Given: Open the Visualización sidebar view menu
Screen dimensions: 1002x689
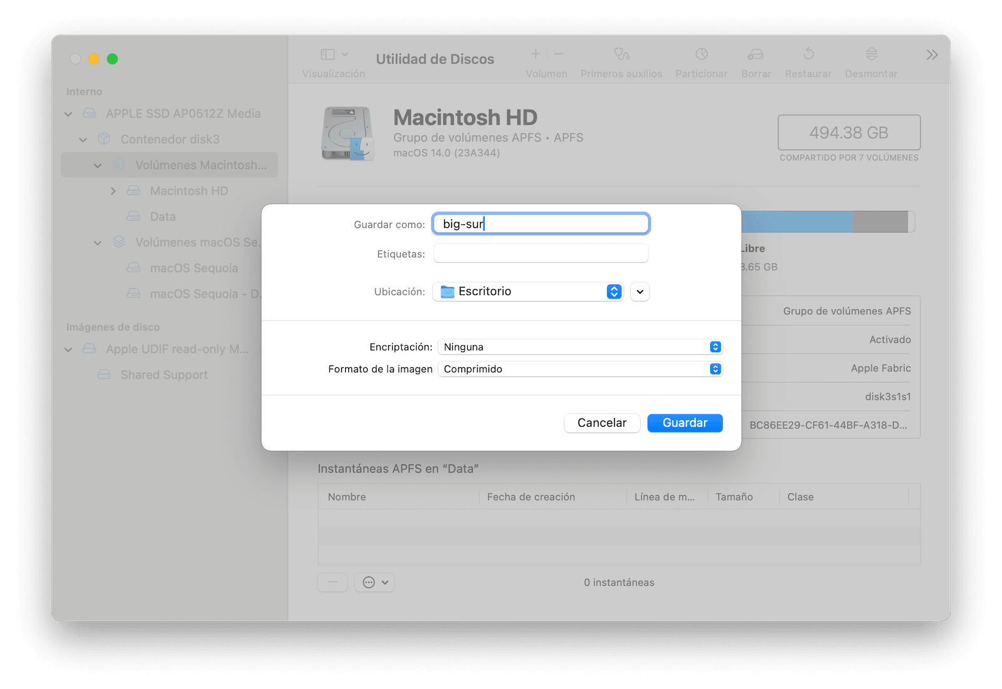Looking at the screenshot, I should (x=334, y=54).
